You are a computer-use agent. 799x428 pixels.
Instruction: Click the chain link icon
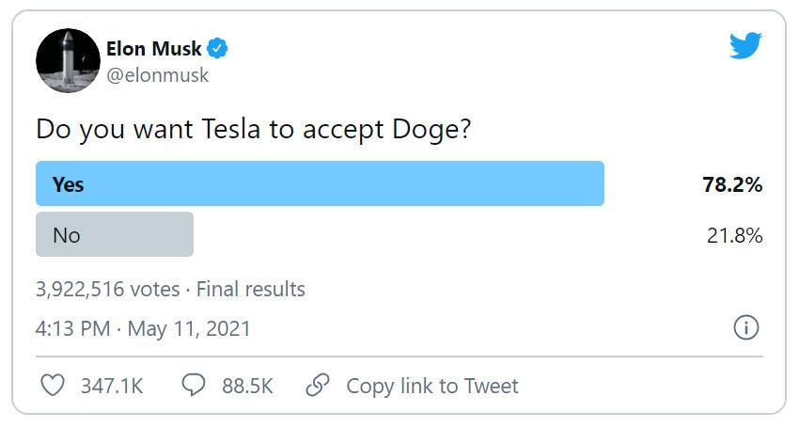pos(318,385)
